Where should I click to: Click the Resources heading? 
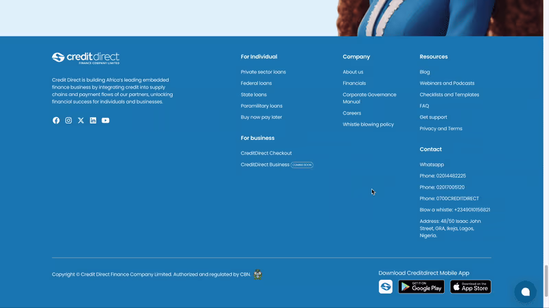coord(434,57)
